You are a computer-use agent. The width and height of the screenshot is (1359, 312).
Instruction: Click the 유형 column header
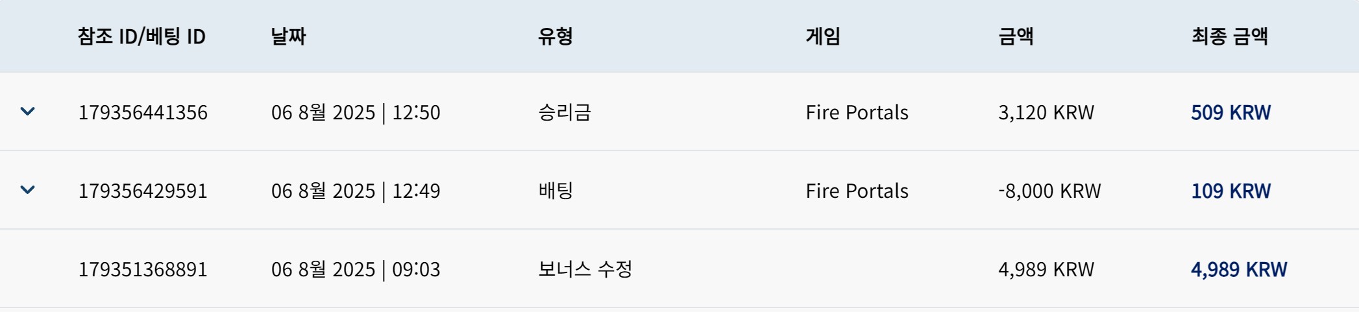point(556,36)
